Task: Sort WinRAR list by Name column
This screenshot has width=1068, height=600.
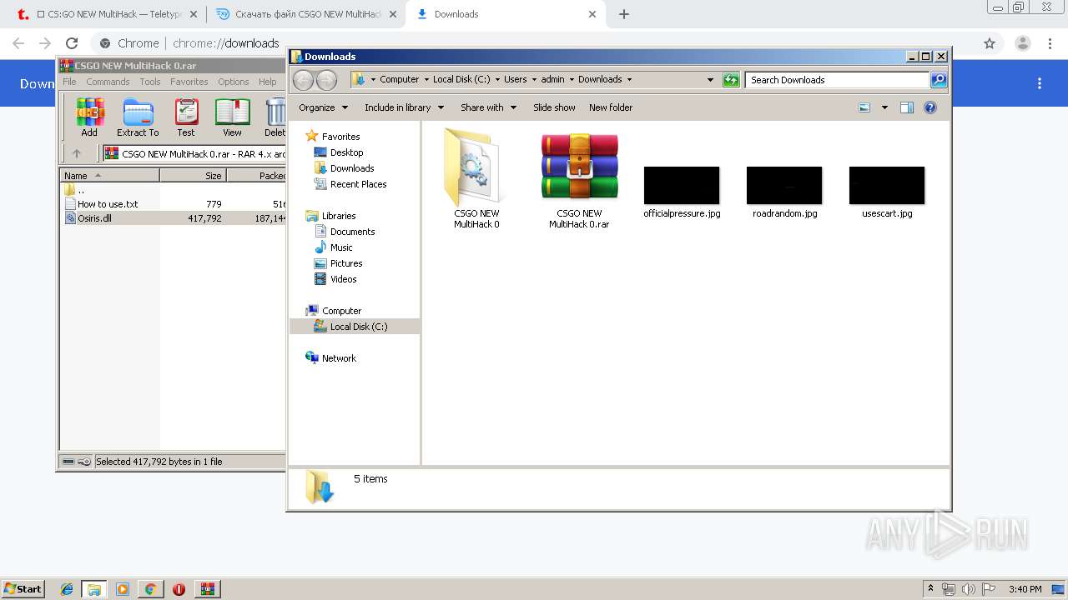Action: (x=109, y=175)
